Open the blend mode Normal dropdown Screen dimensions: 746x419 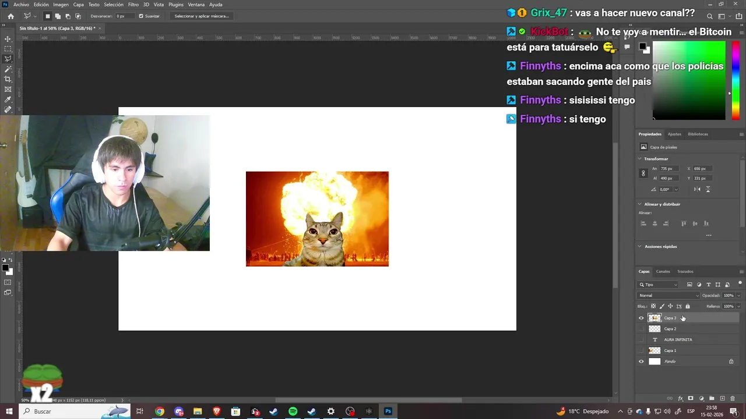[668, 296]
